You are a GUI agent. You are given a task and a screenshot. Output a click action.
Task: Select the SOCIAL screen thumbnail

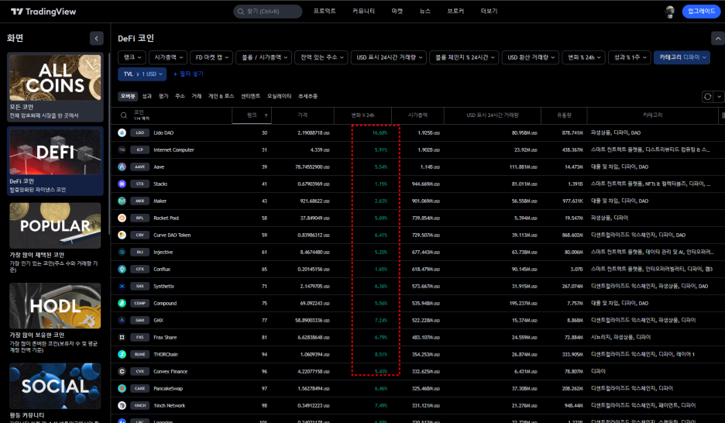tap(55, 386)
